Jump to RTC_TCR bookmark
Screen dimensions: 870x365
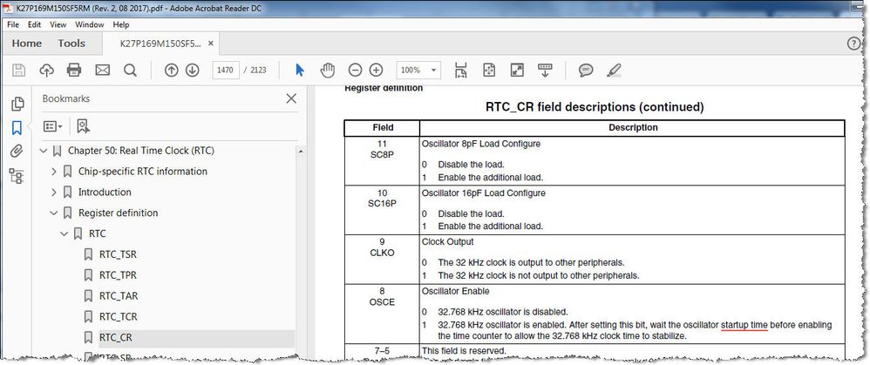pyautogui.click(x=118, y=317)
